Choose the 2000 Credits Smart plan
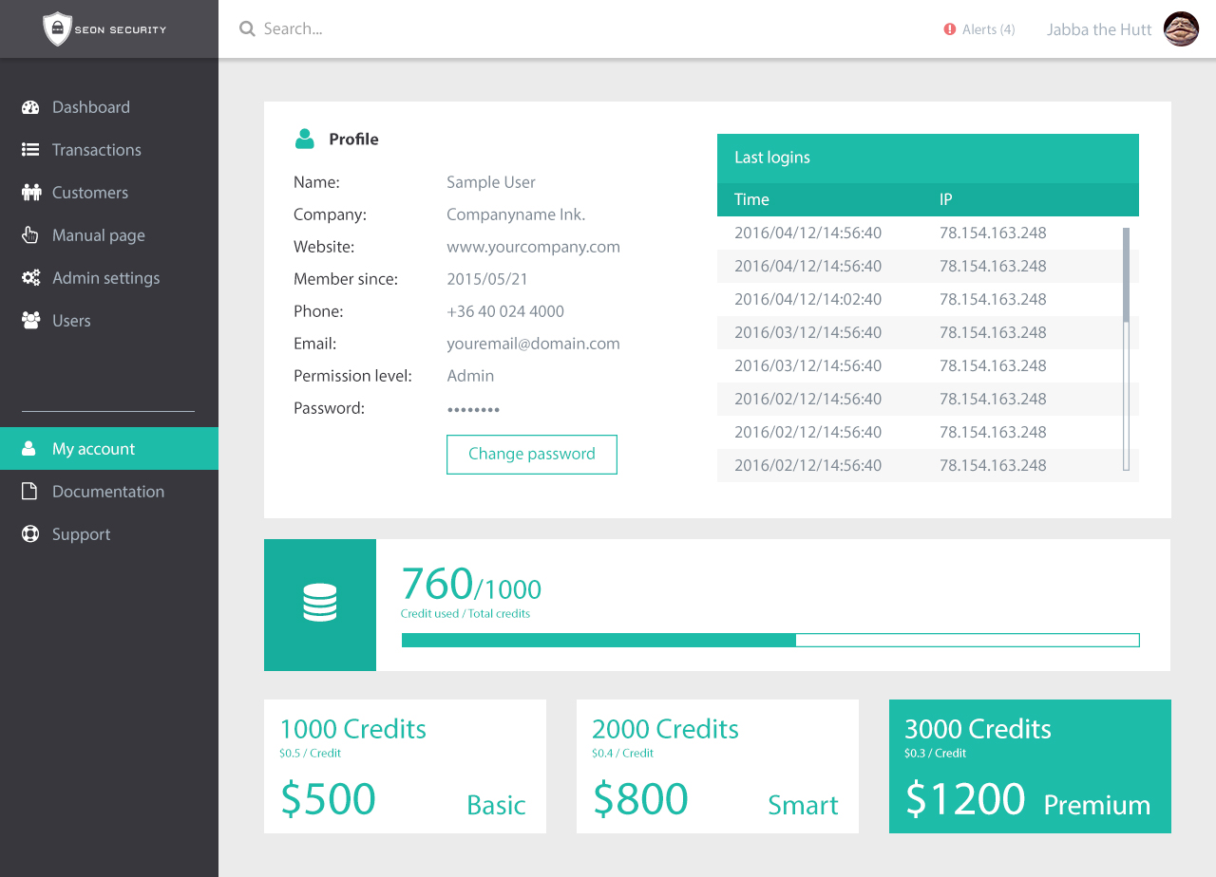The width and height of the screenshot is (1216, 877). (717, 766)
